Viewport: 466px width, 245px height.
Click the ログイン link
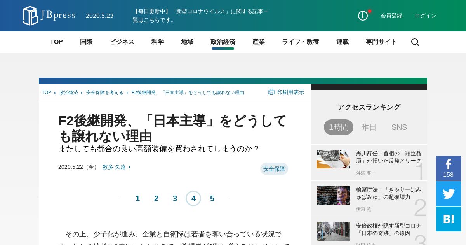(x=426, y=16)
